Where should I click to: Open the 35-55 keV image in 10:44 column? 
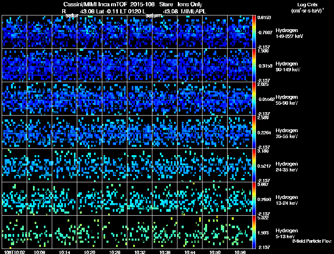coord(190,132)
